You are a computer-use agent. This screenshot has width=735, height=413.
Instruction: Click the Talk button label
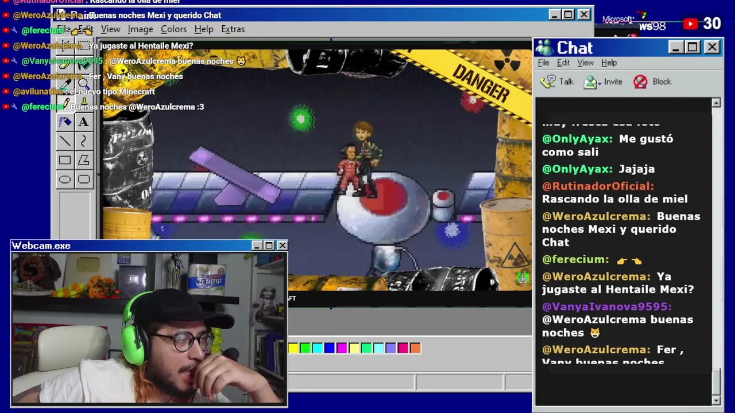point(566,82)
